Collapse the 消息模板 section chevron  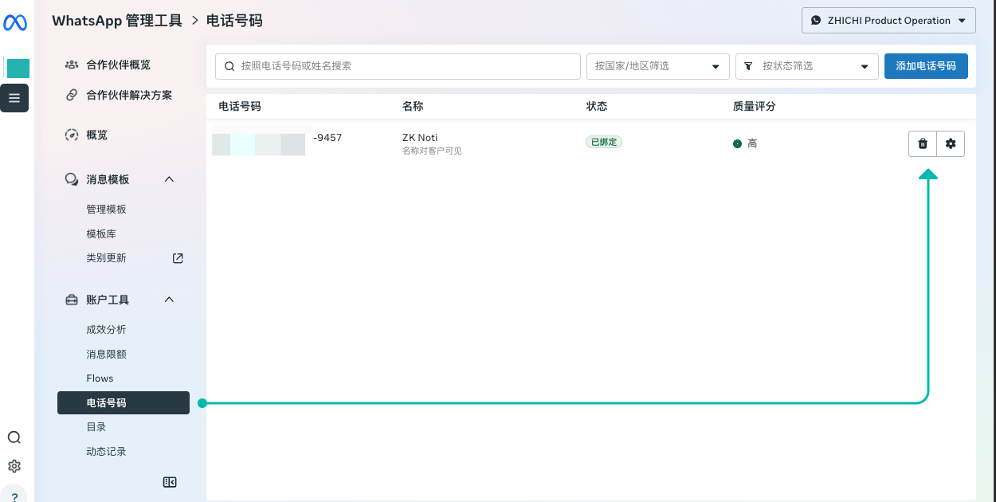[169, 179]
